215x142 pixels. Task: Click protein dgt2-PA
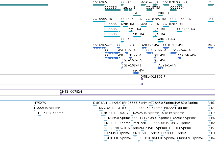click(x=131, y=58)
